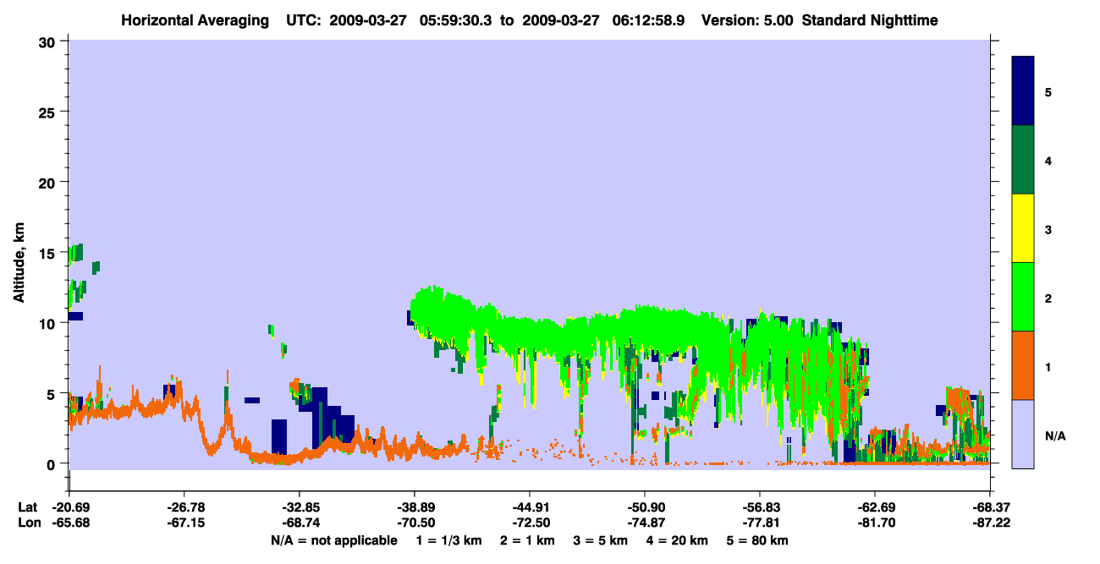Viewport: 1100px width, 564px height.
Task: Click 'Standard Nighttime' in the title
Action: (x=870, y=19)
